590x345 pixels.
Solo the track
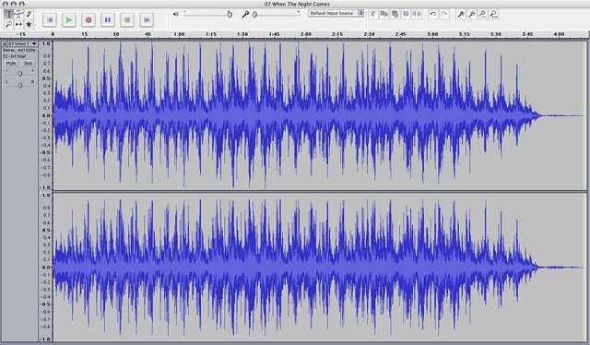coord(28,64)
